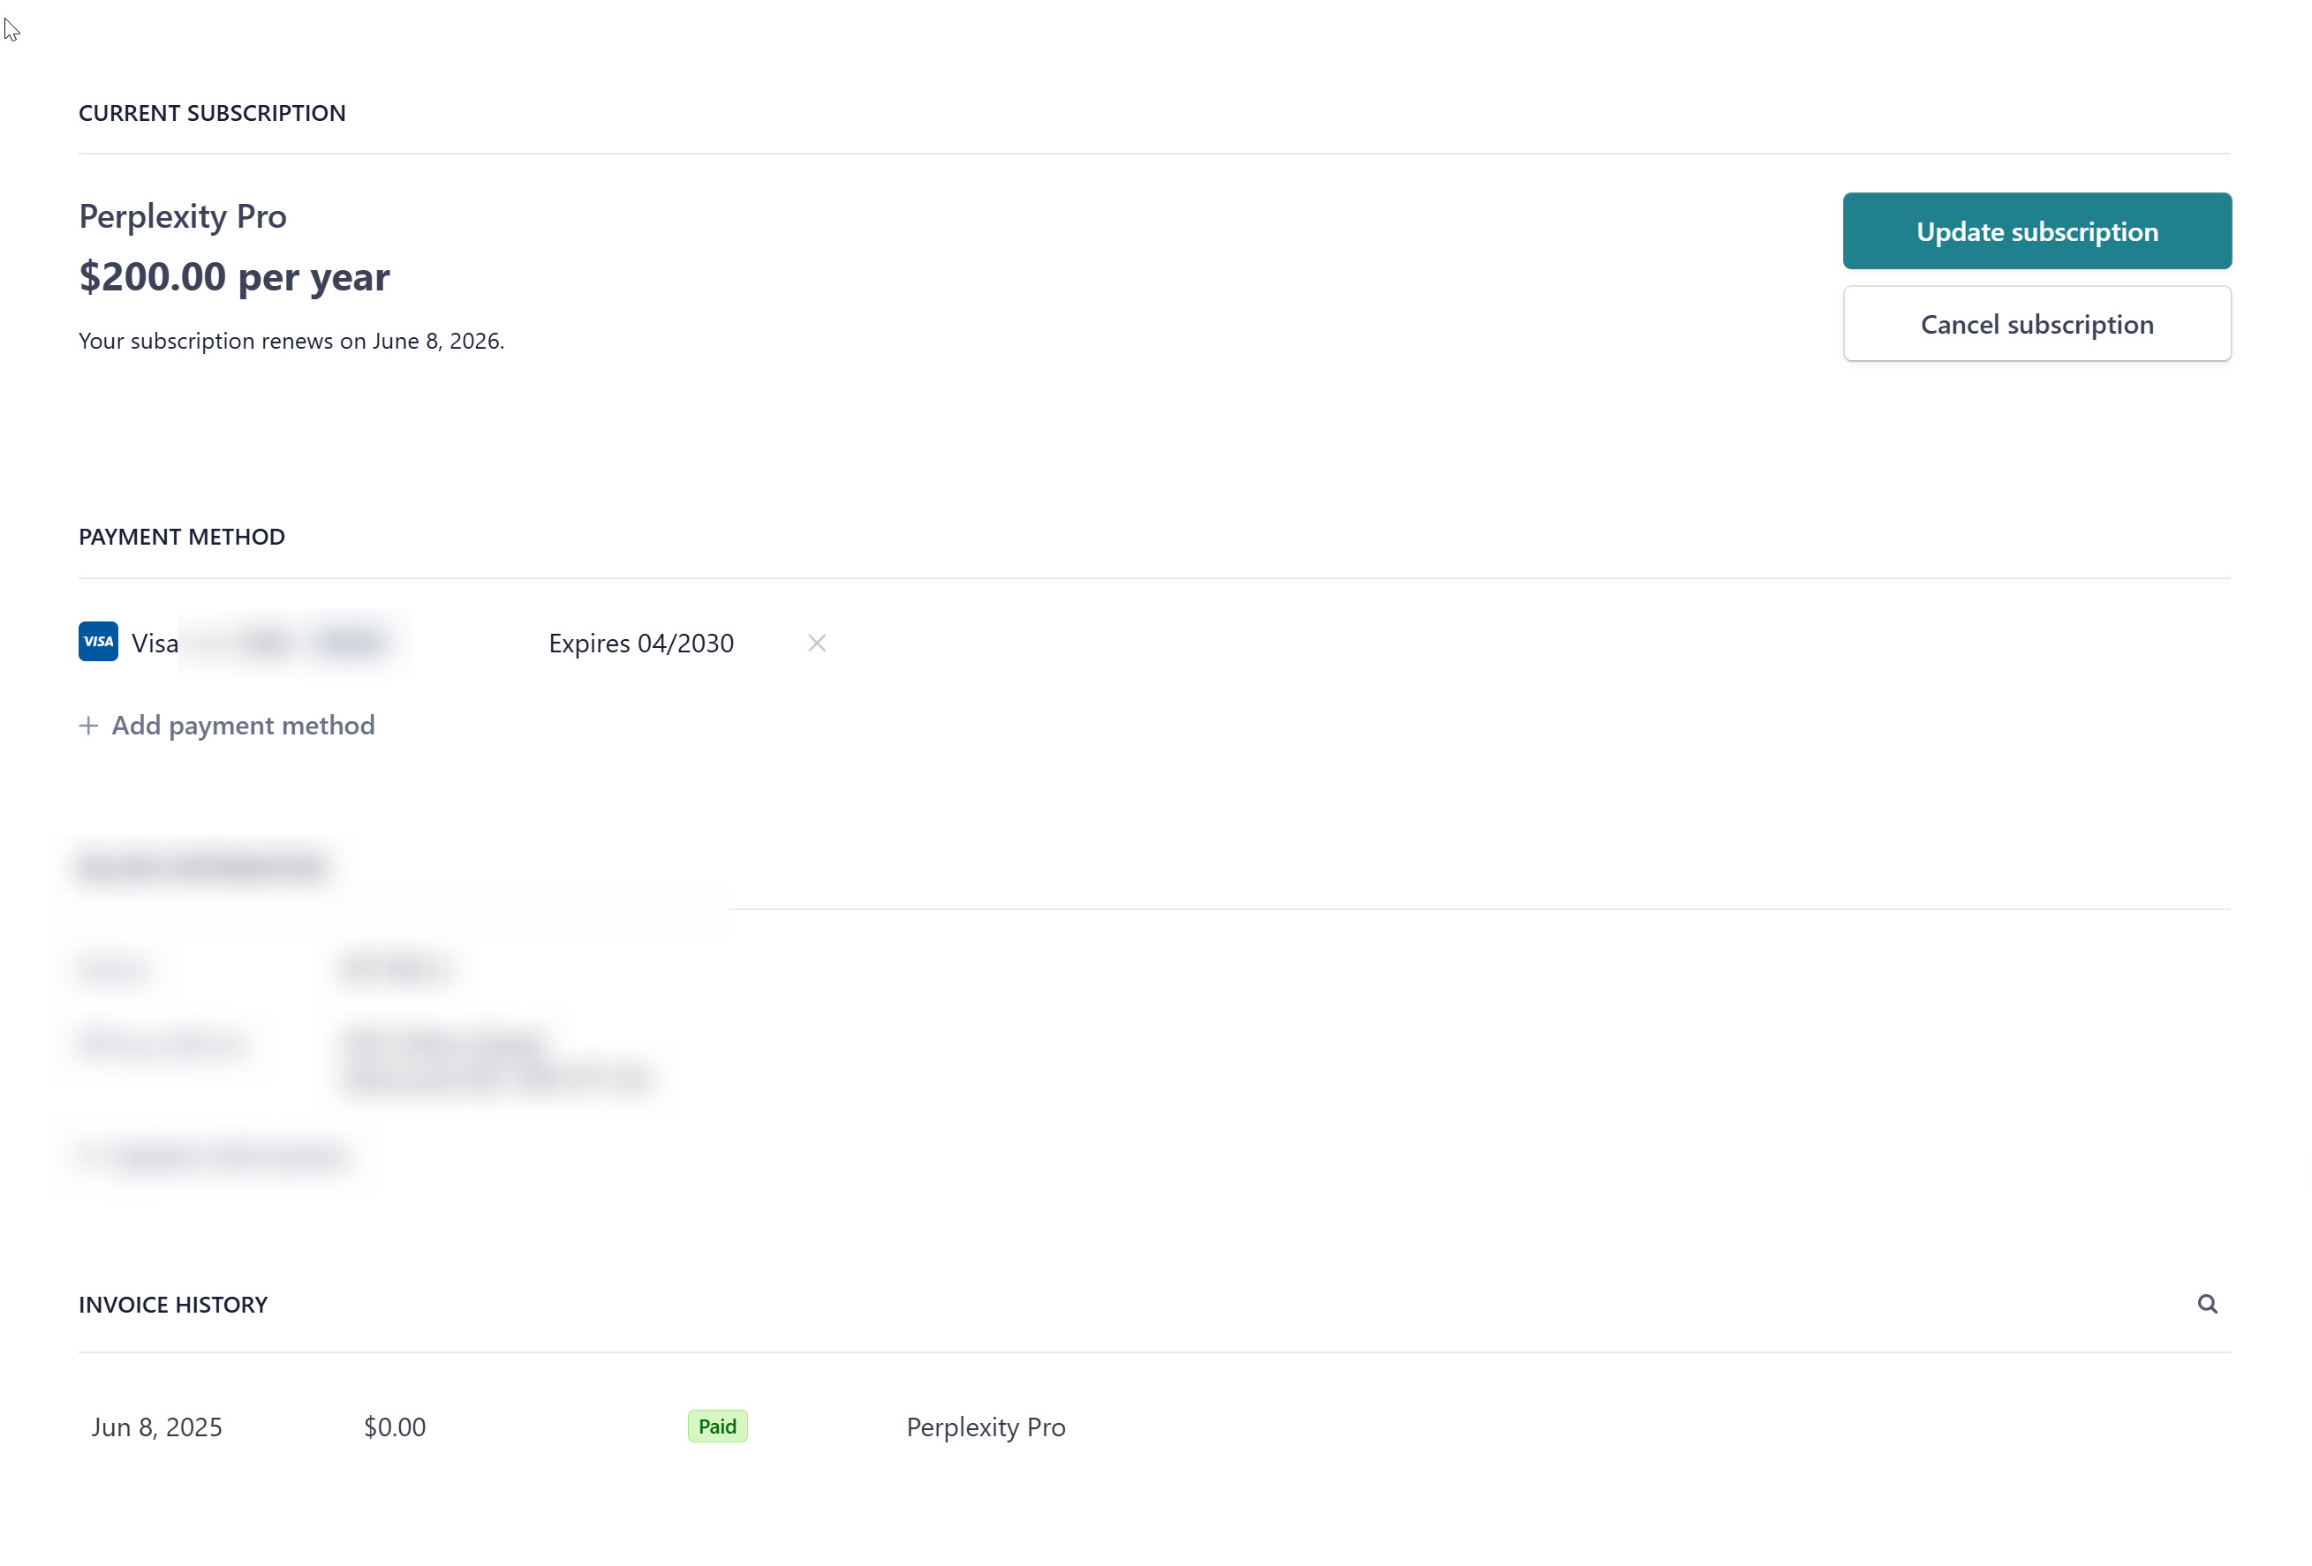2312x1566 pixels.
Task: Click the subscription renewal date sentence
Action: coord(291,341)
